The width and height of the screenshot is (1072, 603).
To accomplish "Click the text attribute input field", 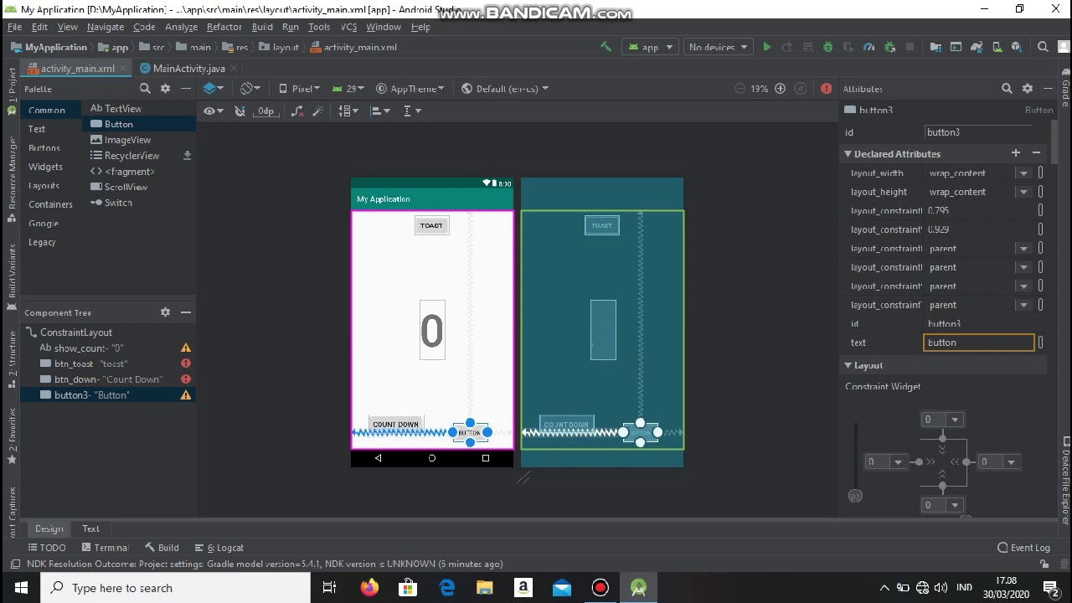I will click(x=979, y=343).
